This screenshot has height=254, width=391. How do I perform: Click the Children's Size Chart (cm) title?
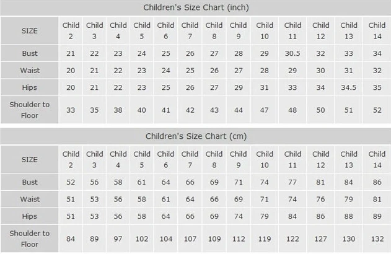click(x=196, y=136)
